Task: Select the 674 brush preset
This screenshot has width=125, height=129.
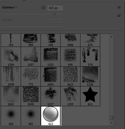Action: point(90,40)
